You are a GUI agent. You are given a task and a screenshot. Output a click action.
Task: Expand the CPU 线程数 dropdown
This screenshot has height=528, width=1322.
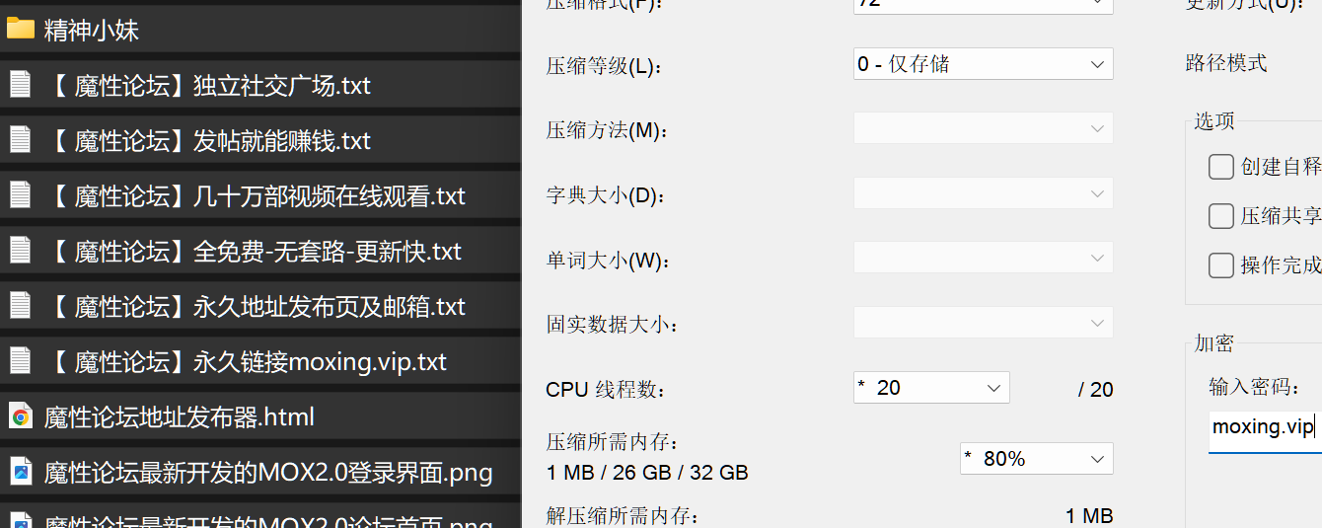coord(930,388)
